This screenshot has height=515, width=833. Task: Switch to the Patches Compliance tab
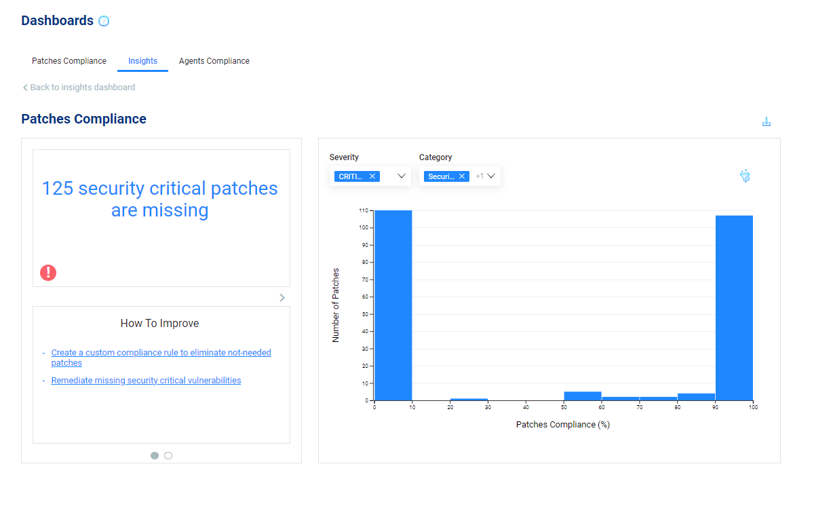[69, 61]
